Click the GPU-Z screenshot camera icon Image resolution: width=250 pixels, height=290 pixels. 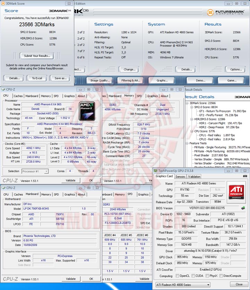(245, 176)
